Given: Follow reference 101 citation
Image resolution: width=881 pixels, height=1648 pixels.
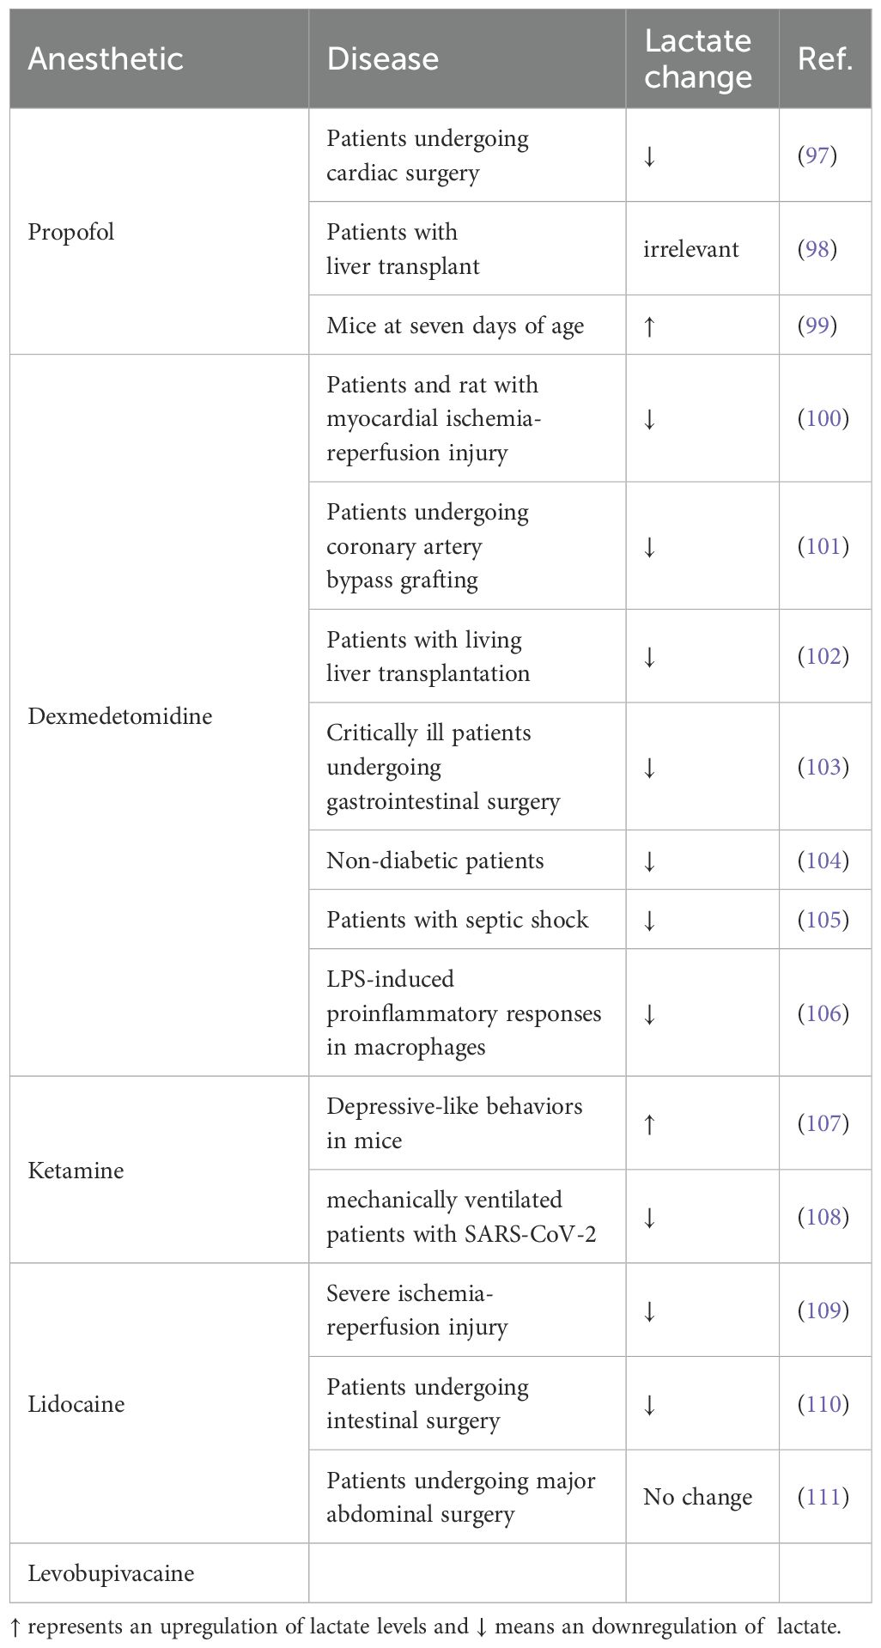Looking at the screenshot, I should coord(823,546).
